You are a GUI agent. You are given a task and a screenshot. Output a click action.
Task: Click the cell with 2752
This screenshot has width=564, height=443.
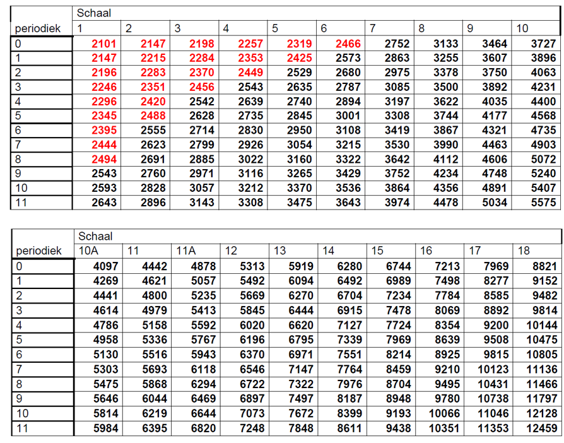(x=397, y=44)
